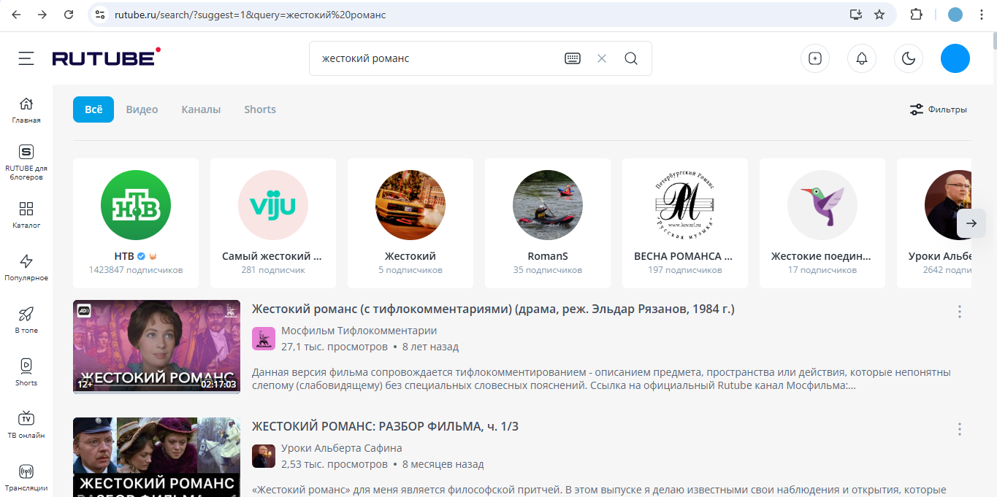The height and width of the screenshot is (497, 997).
Task: Open RUTUBE для блогеров in the sidebar
Action: click(x=26, y=163)
